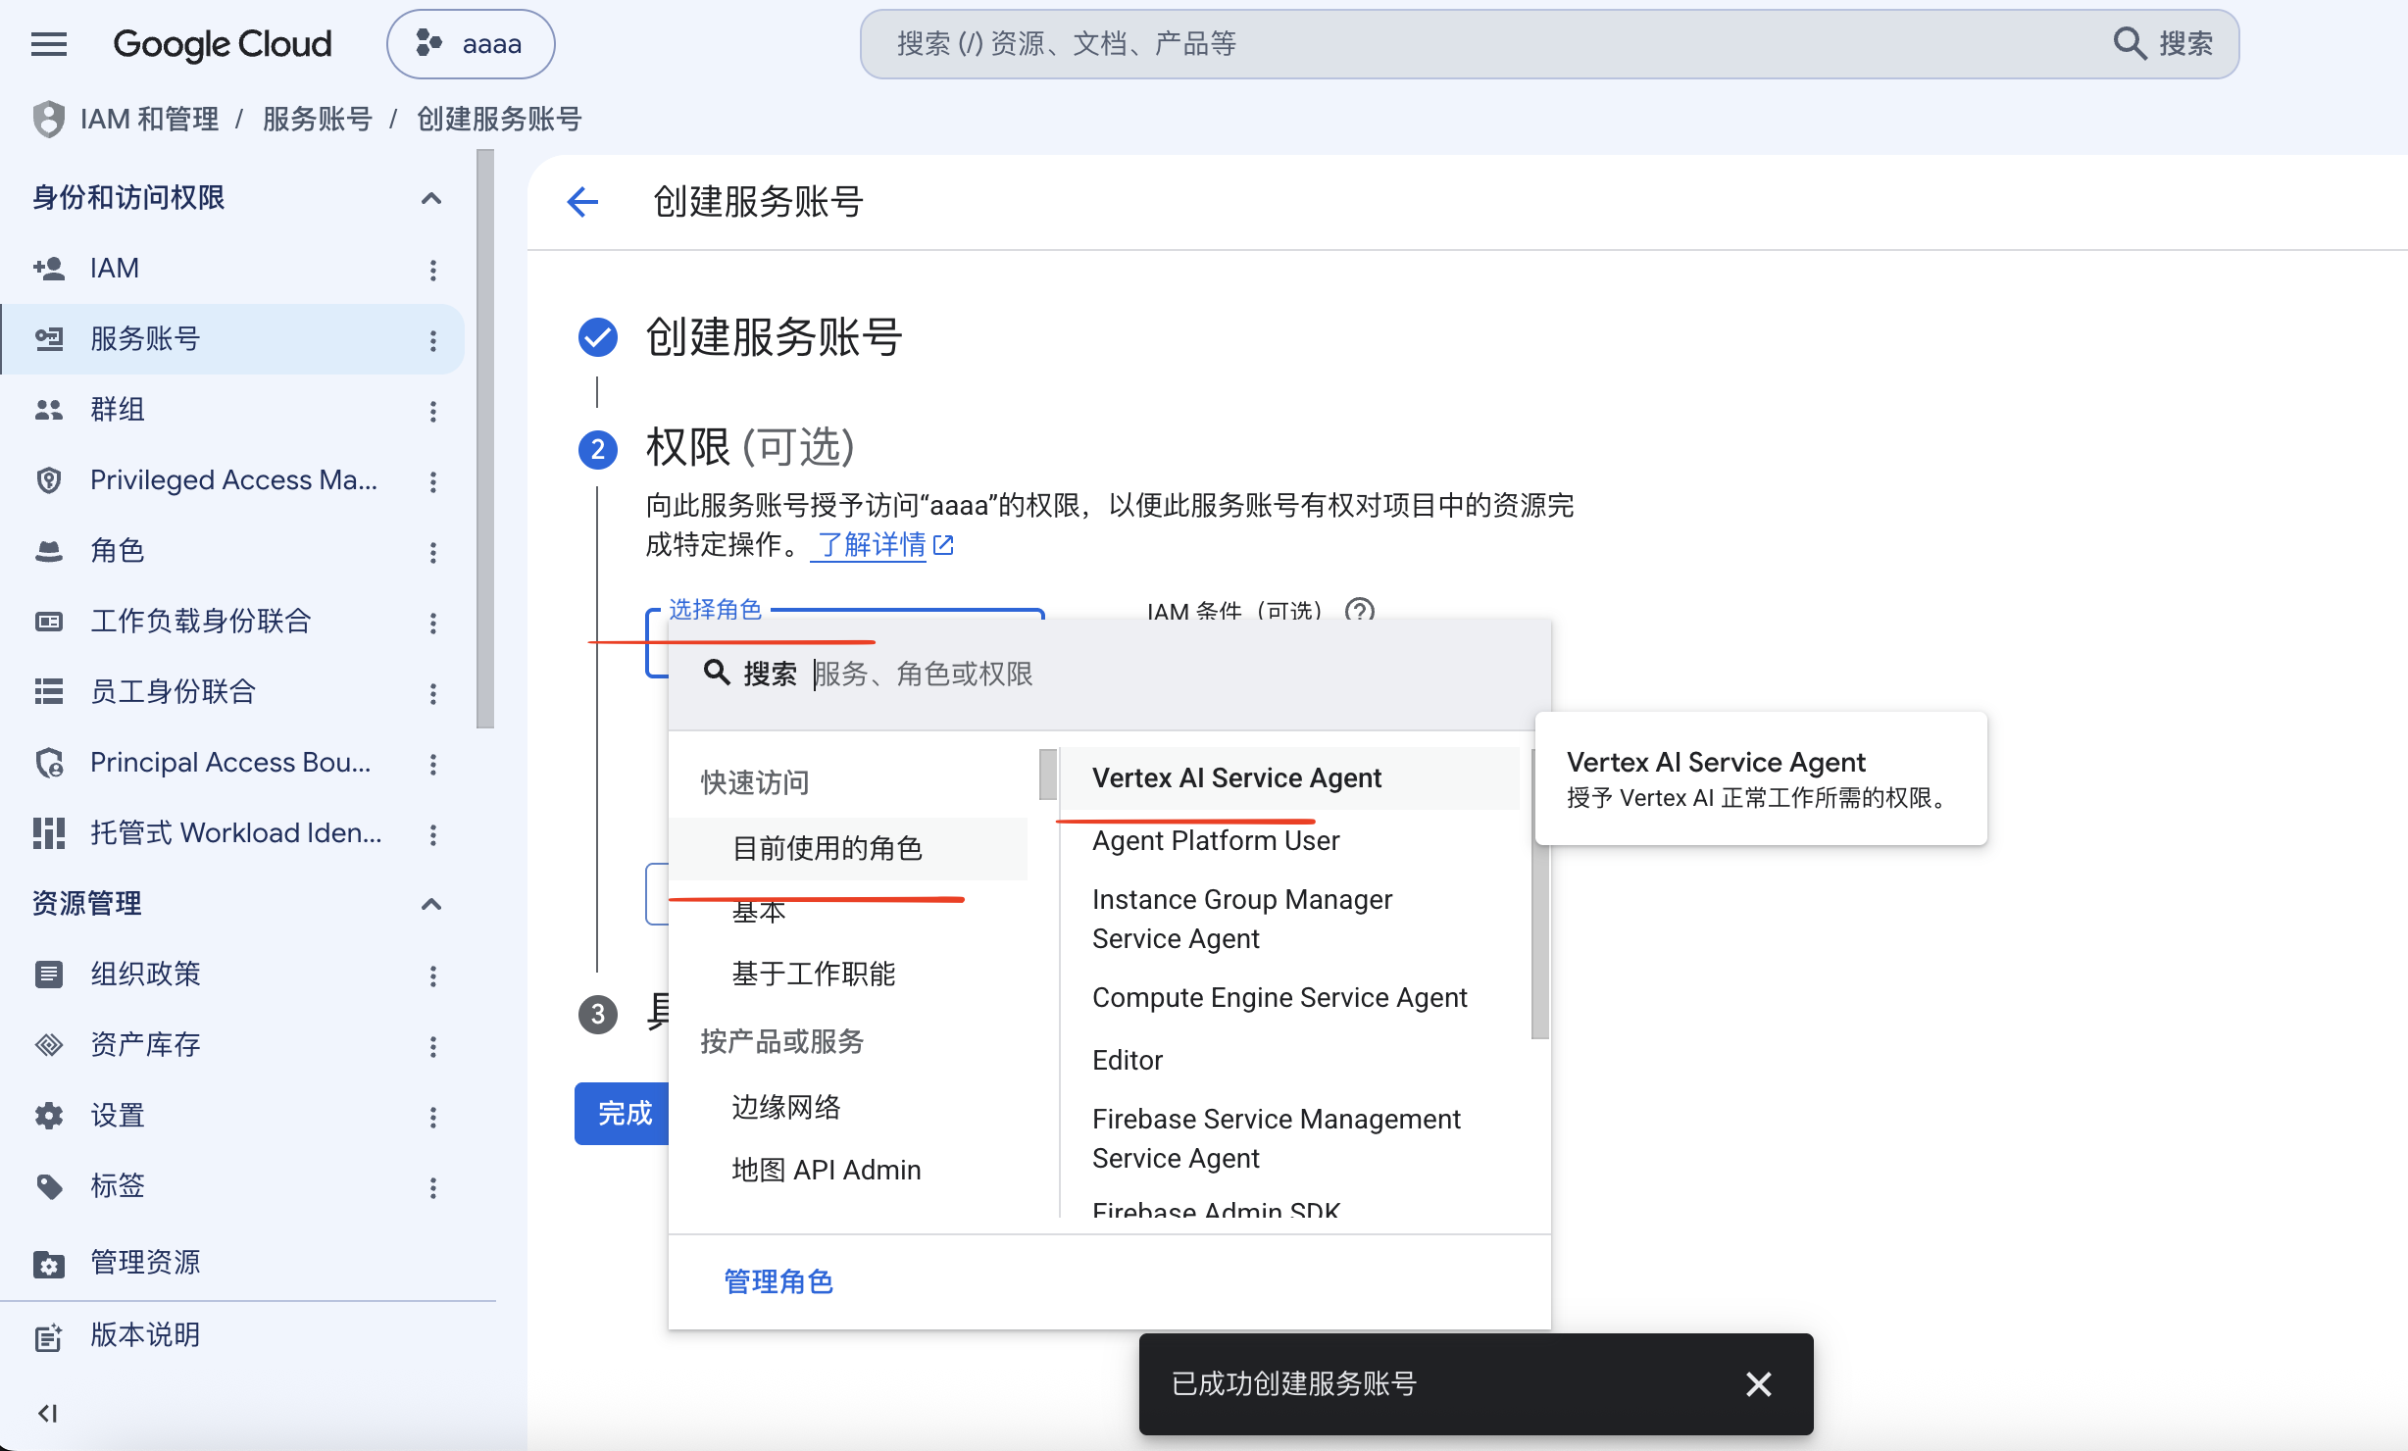Click the left sidebar scrollbar
The height and width of the screenshot is (1451, 2408).
[x=485, y=439]
